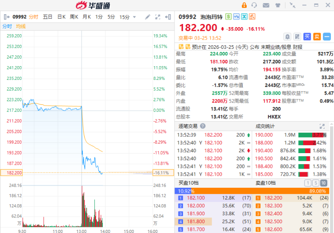Click the orange lock icon in title bar
The height and width of the screenshot is (233, 334).
pyautogui.click(x=244, y=5)
